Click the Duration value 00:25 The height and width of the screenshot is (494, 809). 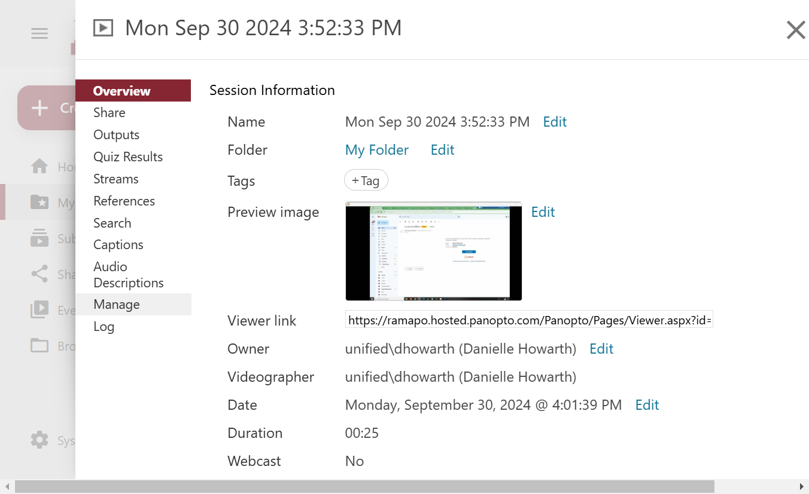tap(362, 433)
